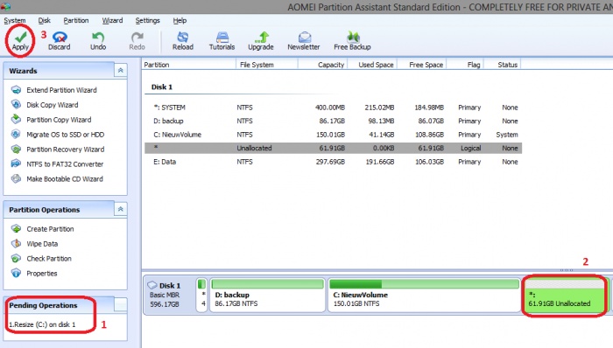The width and height of the screenshot is (613, 348).
Task: Open the System menu
Action: click(x=15, y=21)
